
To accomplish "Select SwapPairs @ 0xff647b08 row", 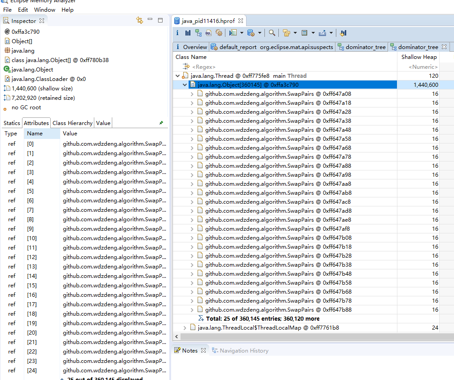I will [278, 238].
